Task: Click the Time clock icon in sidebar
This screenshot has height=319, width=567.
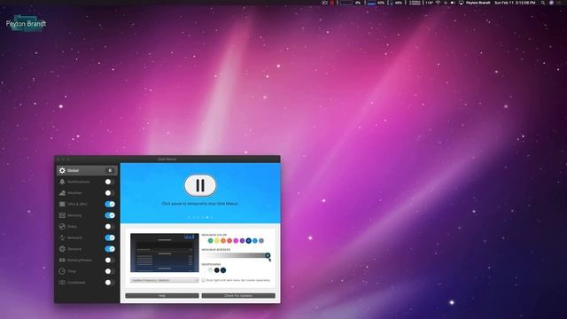Action: point(62,271)
